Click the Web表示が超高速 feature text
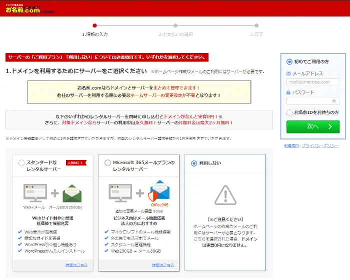350x280 pixels. [x=40, y=232]
